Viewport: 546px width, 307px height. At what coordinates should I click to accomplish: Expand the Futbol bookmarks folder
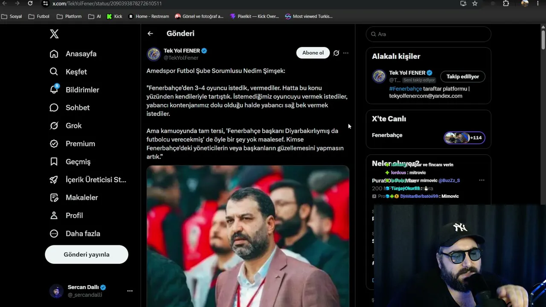click(39, 16)
